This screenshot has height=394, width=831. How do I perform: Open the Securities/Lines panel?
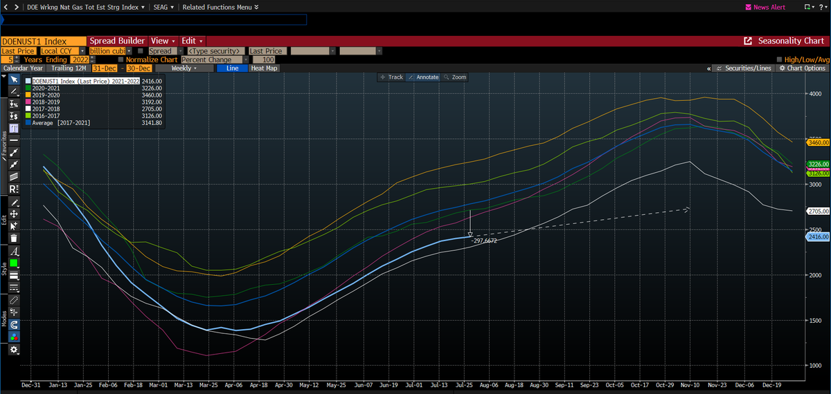tap(744, 68)
